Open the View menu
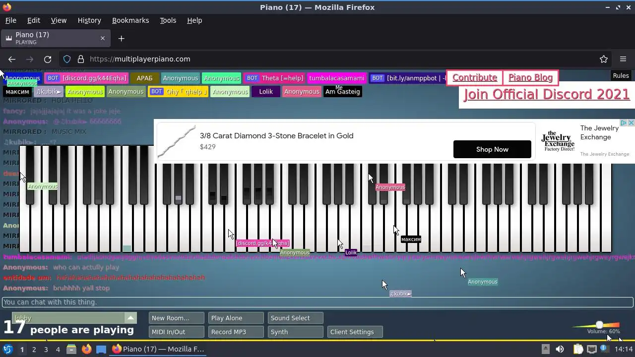The width and height of the screenshot is (635, 357). 59,20
